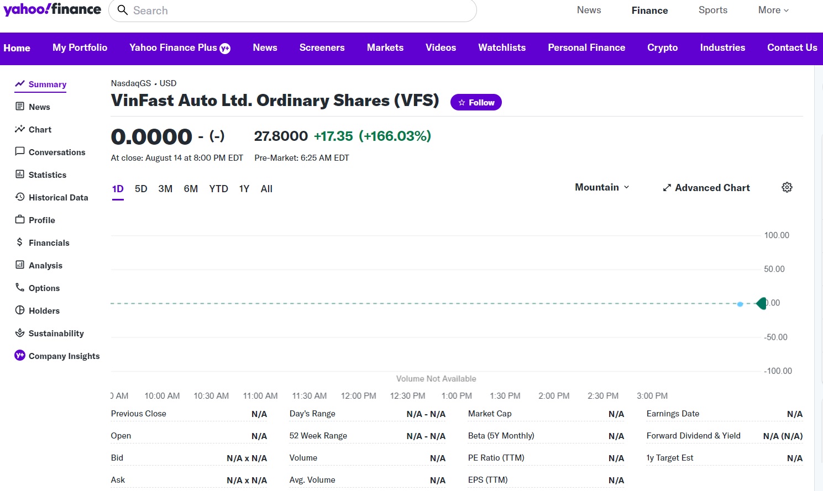Click the Sustainability leaf icon
The image size is (823, 491).
[x=20, y=333]
